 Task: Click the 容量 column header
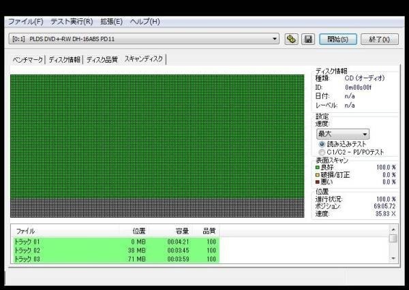pyautogui.click(x=172, y=231)
